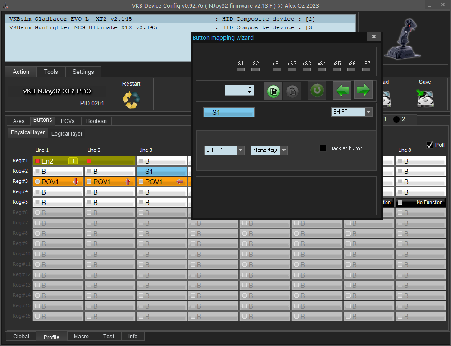Click the button number spinner field showing 11
Image resolution: width=451 pixels, height=346 pixels.
[235, 90]
